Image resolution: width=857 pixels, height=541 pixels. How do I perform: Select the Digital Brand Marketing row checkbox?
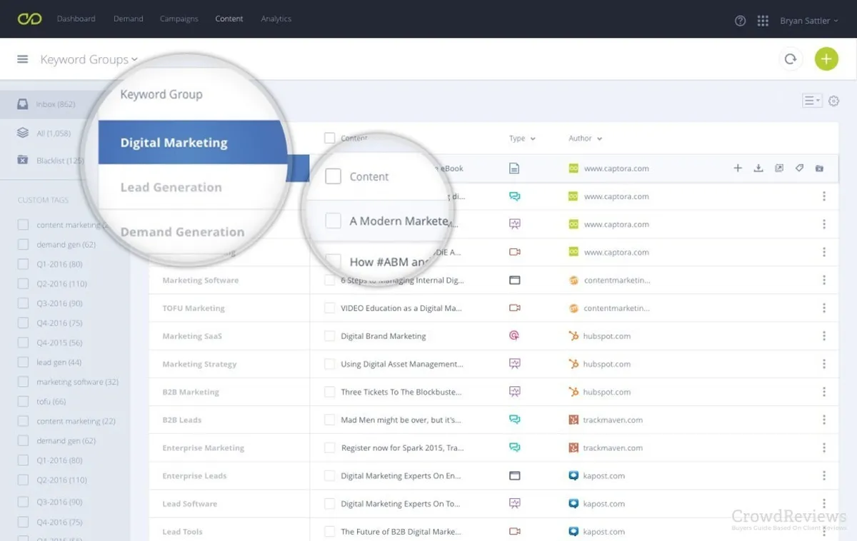pos(329,336)
